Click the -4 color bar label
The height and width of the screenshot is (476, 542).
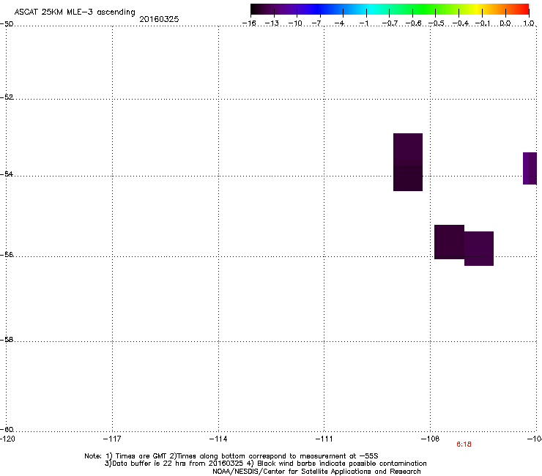click(x=339, y=23)
